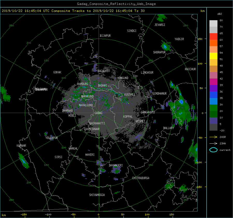Click the BIJAPUR city label
Image resolution: width=233 pixels, height=218 pixels.
click(x=105, y=36)
